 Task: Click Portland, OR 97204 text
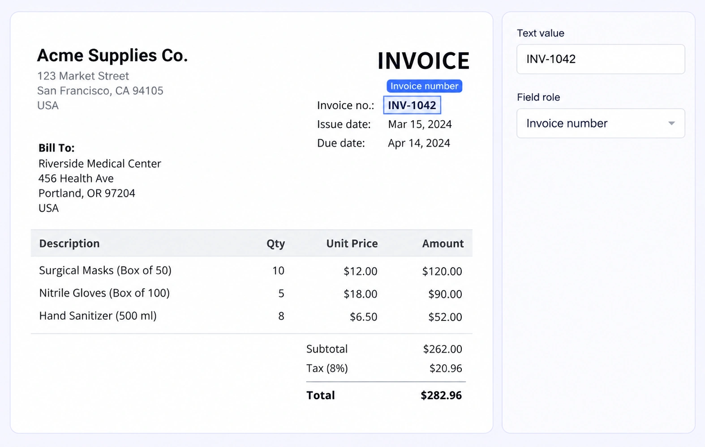pos(87,193)
